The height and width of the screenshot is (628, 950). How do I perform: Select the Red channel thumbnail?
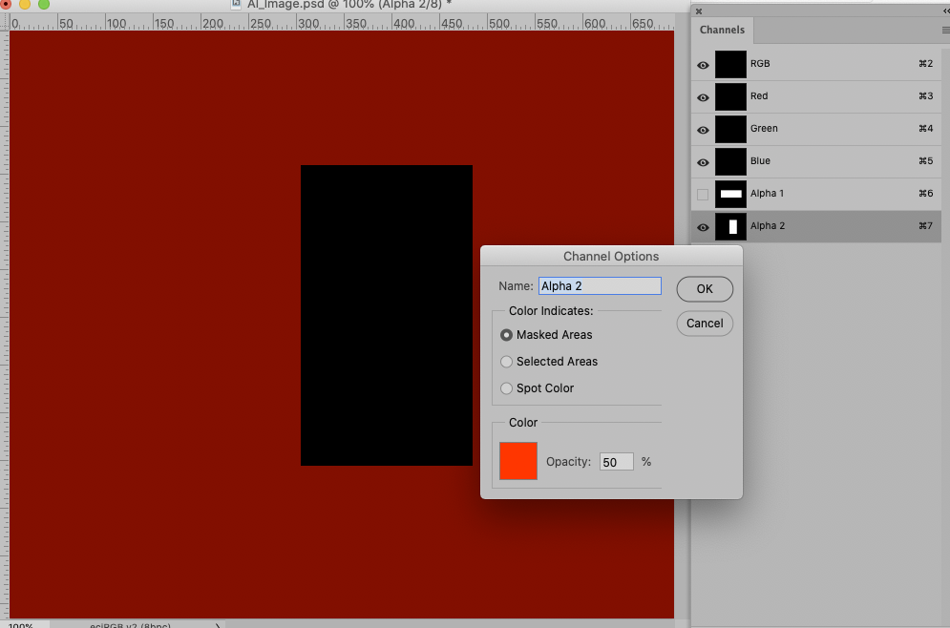point(730,96)
